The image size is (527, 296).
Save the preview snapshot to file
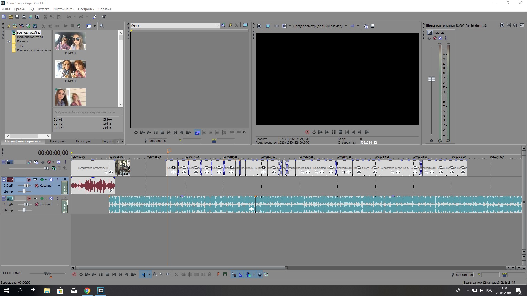(372, 26)
